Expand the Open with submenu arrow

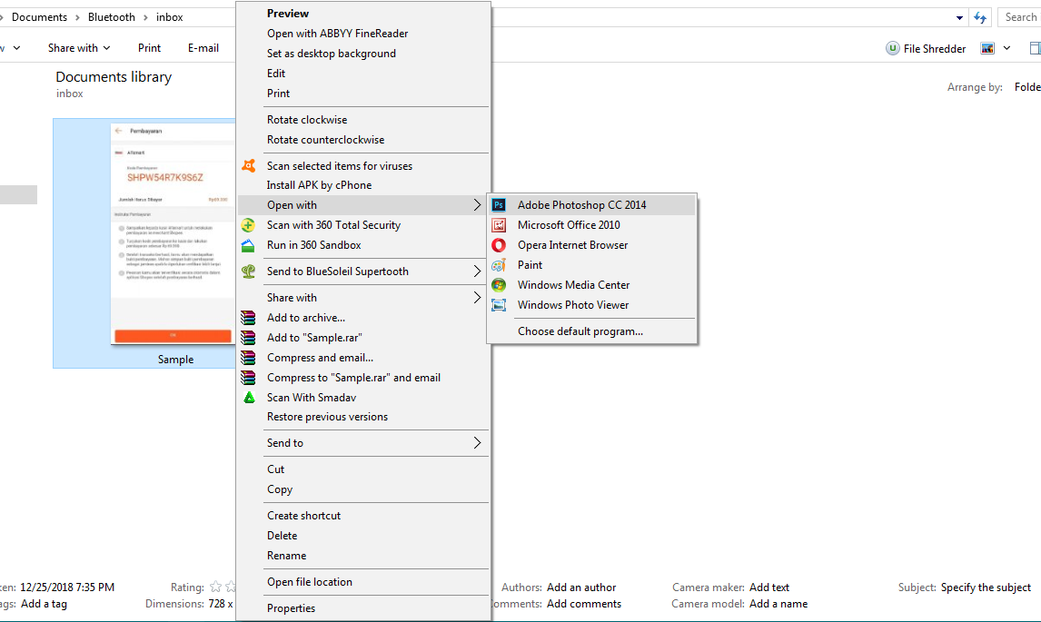point(477,205)
